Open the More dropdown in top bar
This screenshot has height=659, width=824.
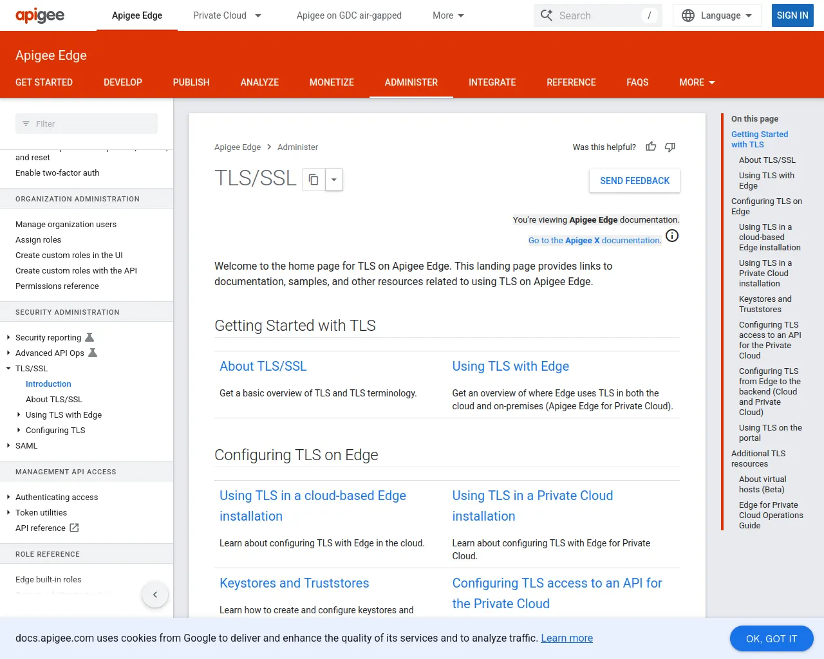(x=449, y=15)
